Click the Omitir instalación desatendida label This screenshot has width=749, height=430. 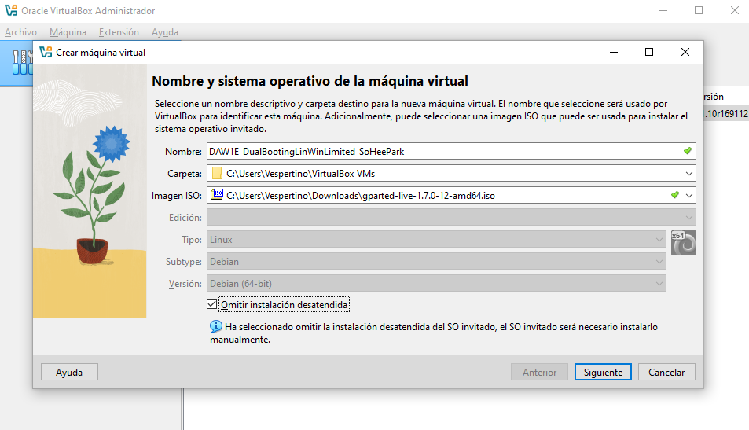[x=285, y=305]
